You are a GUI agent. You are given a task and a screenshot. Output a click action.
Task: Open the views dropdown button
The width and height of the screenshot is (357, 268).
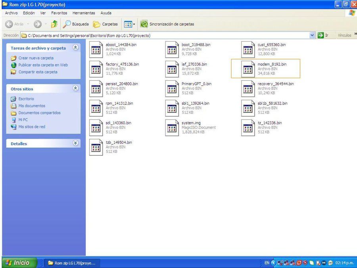tap(129, 24)
